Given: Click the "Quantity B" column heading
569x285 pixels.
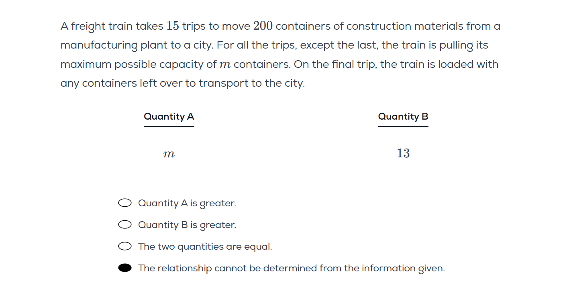Looking at the screenshot, I should point(403,116).
